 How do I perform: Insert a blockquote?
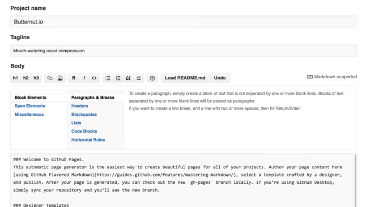point(128,78)
